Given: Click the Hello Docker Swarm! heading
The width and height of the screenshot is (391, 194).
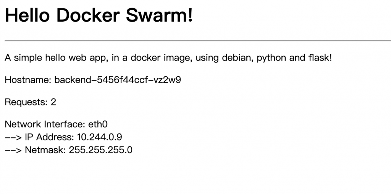Looking at the screenshot, I should click(x=99, y=15).
